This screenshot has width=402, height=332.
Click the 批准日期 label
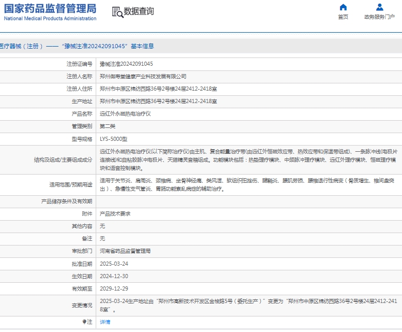point(82,264)
